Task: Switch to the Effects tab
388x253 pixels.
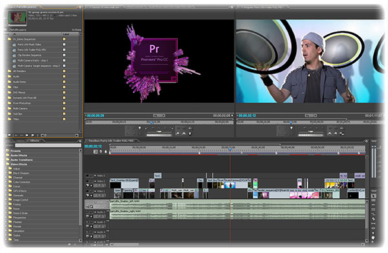Action: 35,141
